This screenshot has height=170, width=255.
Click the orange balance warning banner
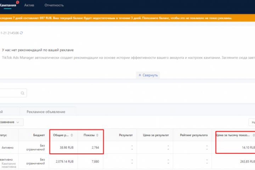127,18
